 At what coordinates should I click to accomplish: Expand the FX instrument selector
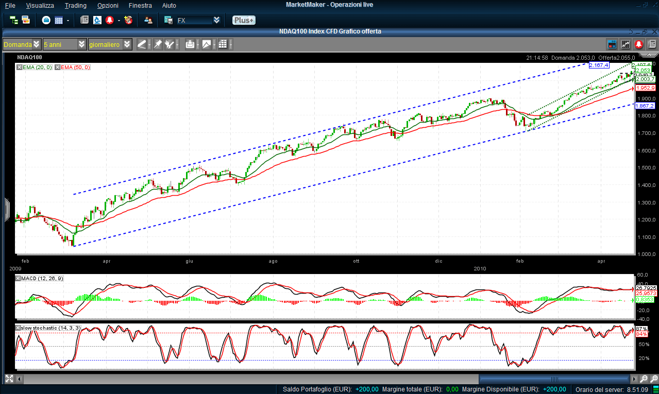[216, 20]
